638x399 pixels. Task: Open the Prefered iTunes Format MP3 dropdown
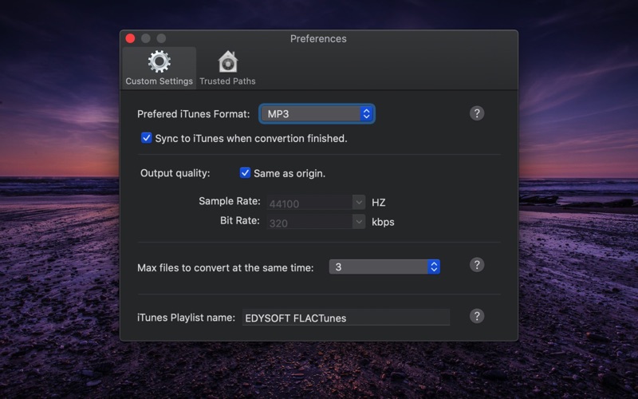tap(317, 113)
